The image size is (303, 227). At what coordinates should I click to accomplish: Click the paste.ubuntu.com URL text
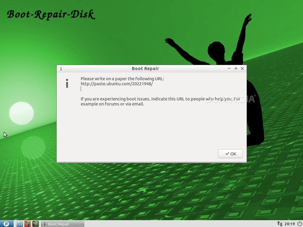(x=117, y=84)
